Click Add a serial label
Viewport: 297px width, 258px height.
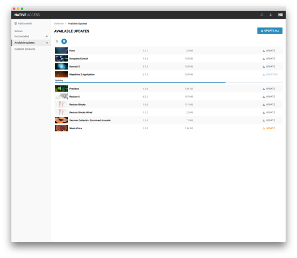pos(25,24)
